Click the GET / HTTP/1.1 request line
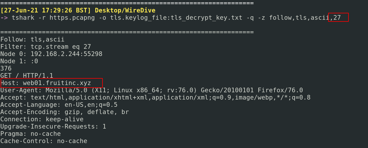The width and height of the screenshot is (368, 148). point(27,76)
